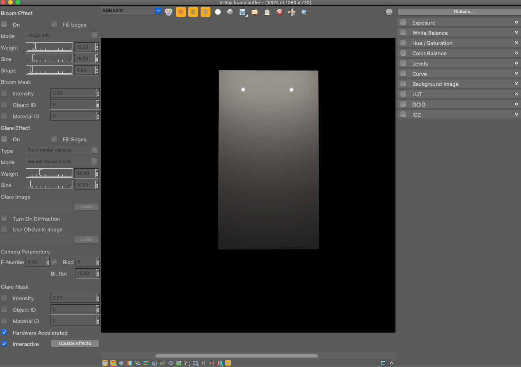Click the Update effects button
521x367 pixels.
[75, 344]
